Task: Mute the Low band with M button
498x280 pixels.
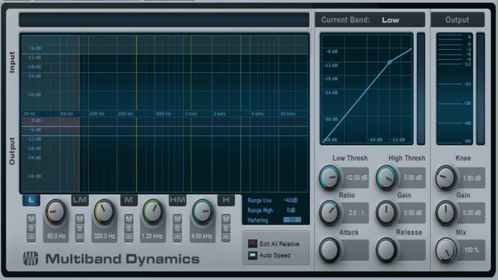Action: pyautogui.click(x=31, y=219)
